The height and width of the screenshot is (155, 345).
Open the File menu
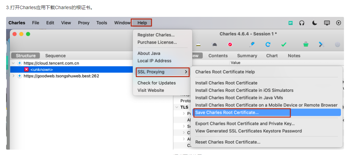(x=36, y=23)
